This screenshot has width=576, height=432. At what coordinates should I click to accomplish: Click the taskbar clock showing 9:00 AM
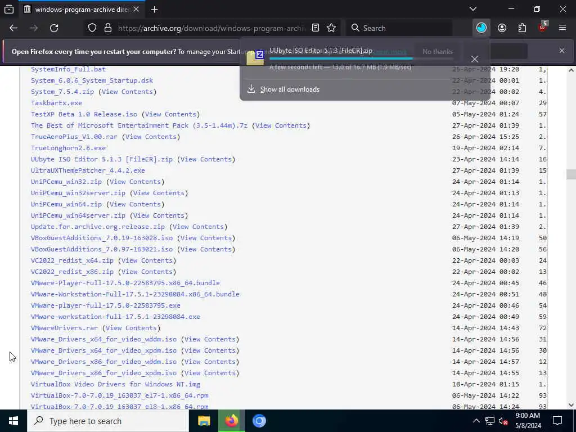(x=528, y=421)
